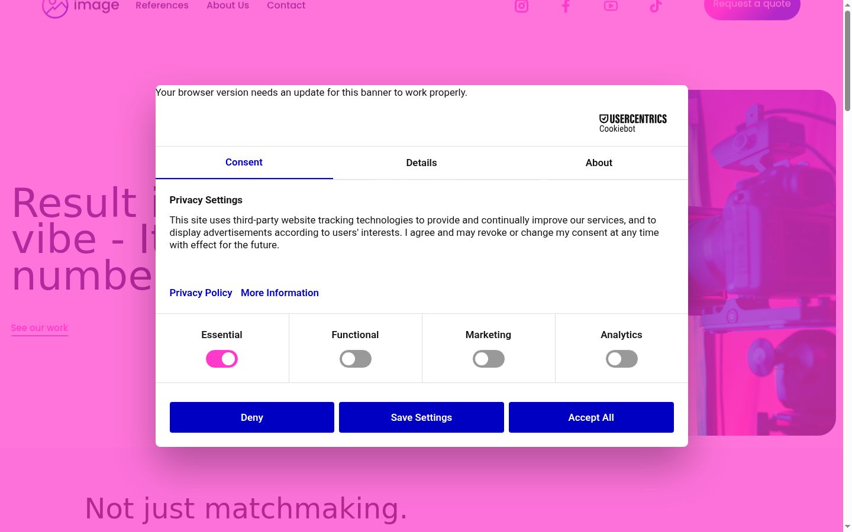Click the Privacy Settings heading
Viewport: 852px width, 532px height.
point(206,200)
